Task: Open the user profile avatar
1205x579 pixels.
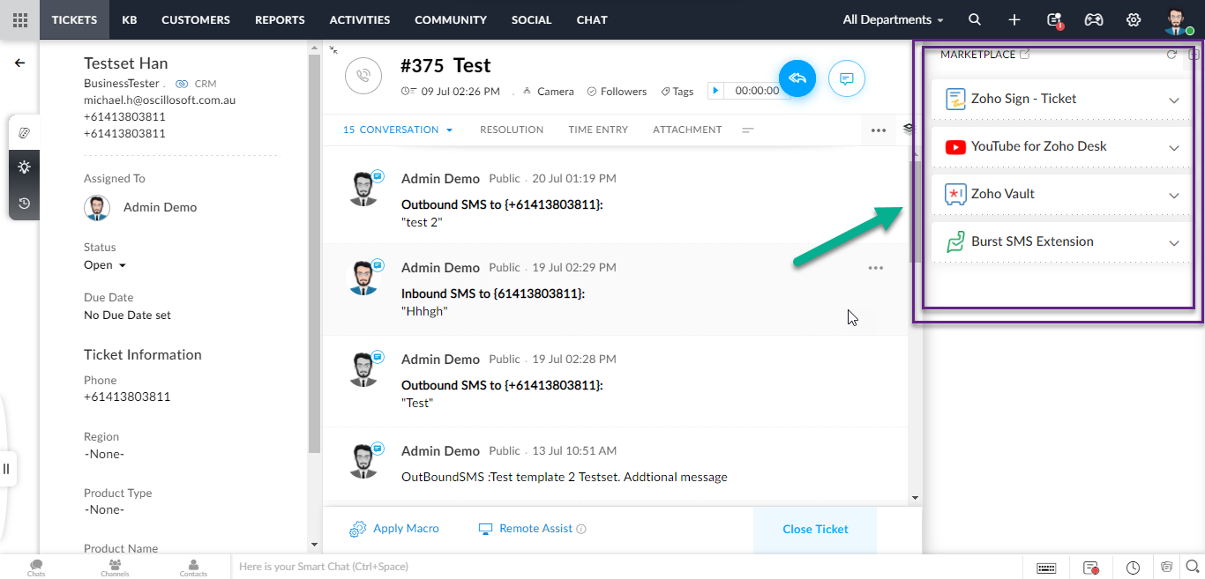Action: coord(1176,19)
